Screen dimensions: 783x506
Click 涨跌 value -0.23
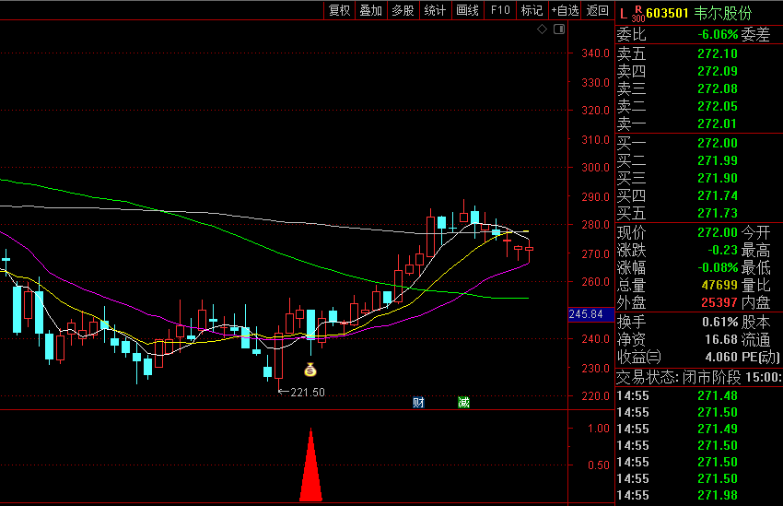click(722, 250)
